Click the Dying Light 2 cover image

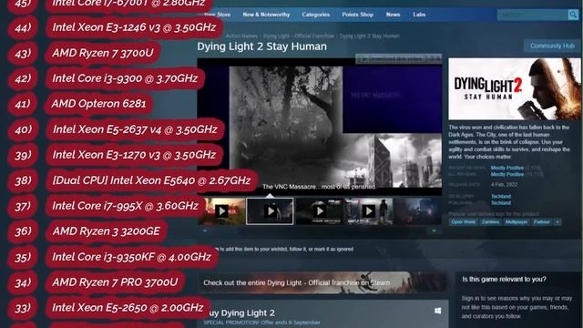coord(515,89)
